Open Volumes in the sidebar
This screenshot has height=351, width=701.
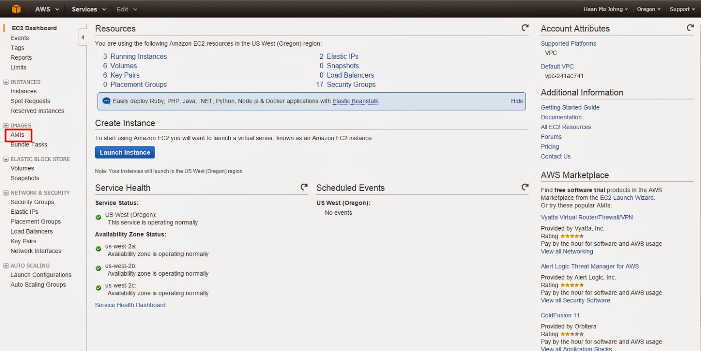[22, 168]
